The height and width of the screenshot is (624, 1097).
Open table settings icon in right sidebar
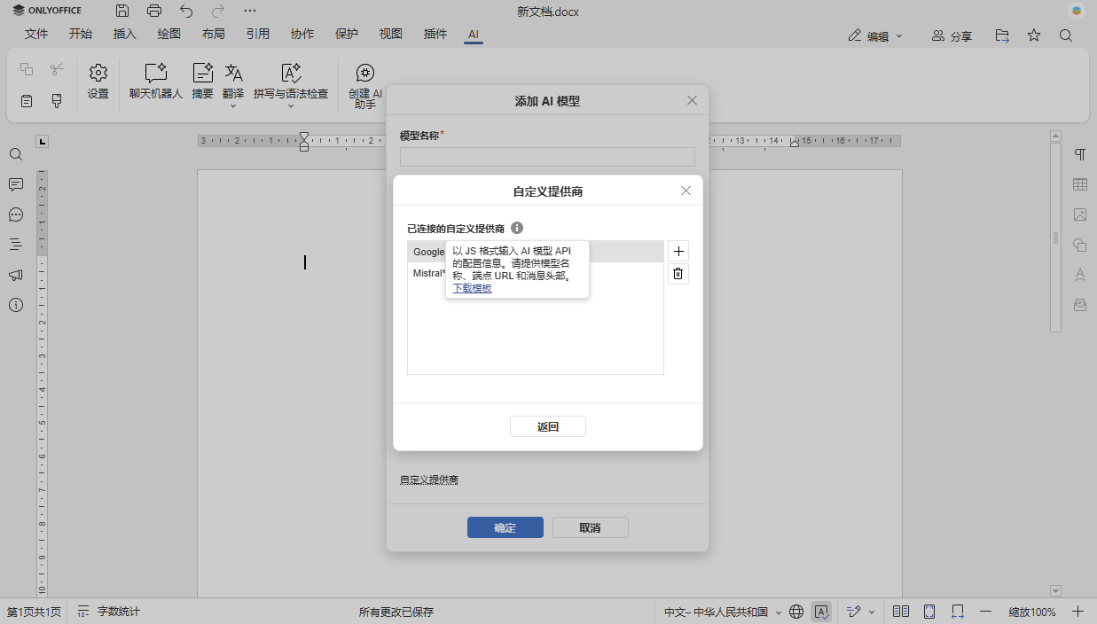[x=1080, y=184]
